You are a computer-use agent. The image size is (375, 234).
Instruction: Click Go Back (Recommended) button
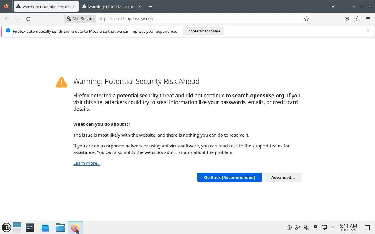pyautogui.click(x=229, y=177)
